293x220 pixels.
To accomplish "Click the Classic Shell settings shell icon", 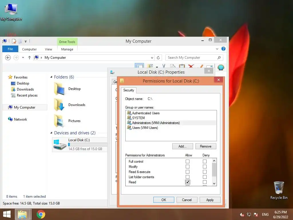I will pos(221,67).
